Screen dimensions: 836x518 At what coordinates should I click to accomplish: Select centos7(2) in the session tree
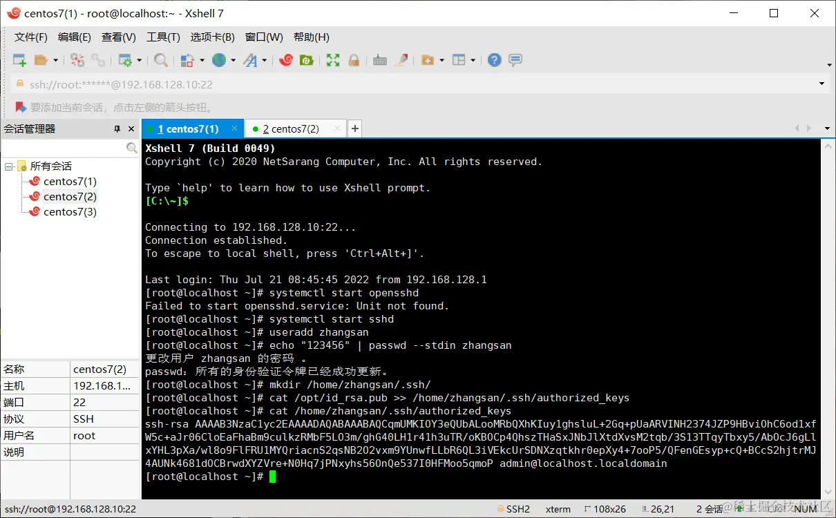click(x=70, y=197)
